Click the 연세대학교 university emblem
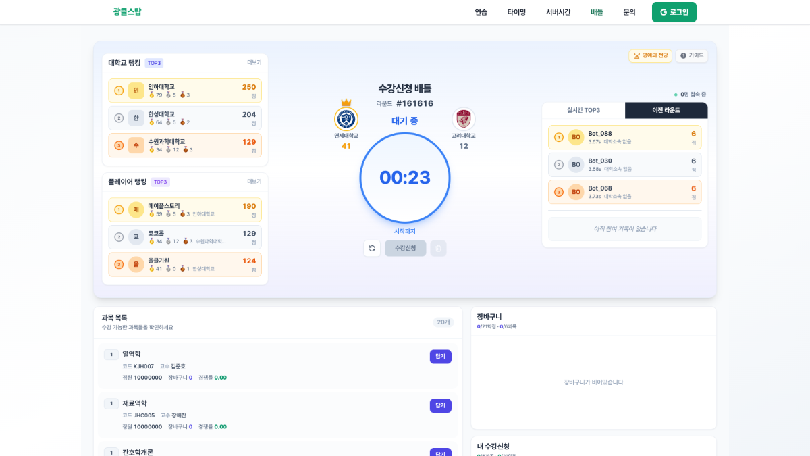This screenshot has width=810, height=456. click(346, 120)
